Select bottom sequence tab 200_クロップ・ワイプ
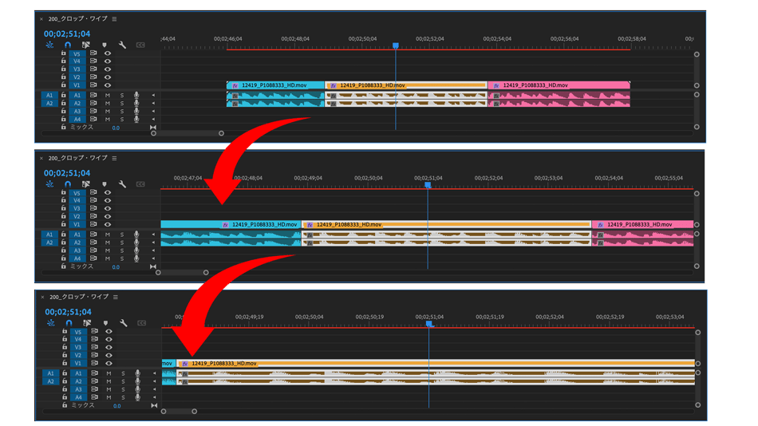 coord(79,297)
